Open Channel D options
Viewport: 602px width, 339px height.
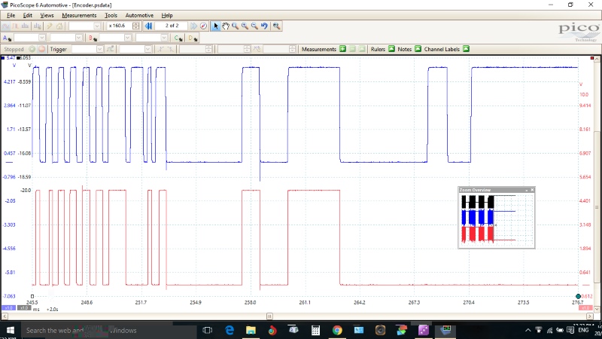pos(193,38)
